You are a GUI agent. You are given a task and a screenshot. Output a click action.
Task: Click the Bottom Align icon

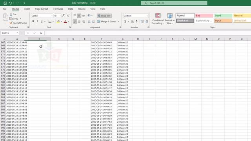click(84, 16)
